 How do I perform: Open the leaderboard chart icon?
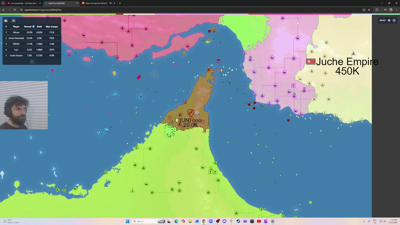(x=6, y=20)
